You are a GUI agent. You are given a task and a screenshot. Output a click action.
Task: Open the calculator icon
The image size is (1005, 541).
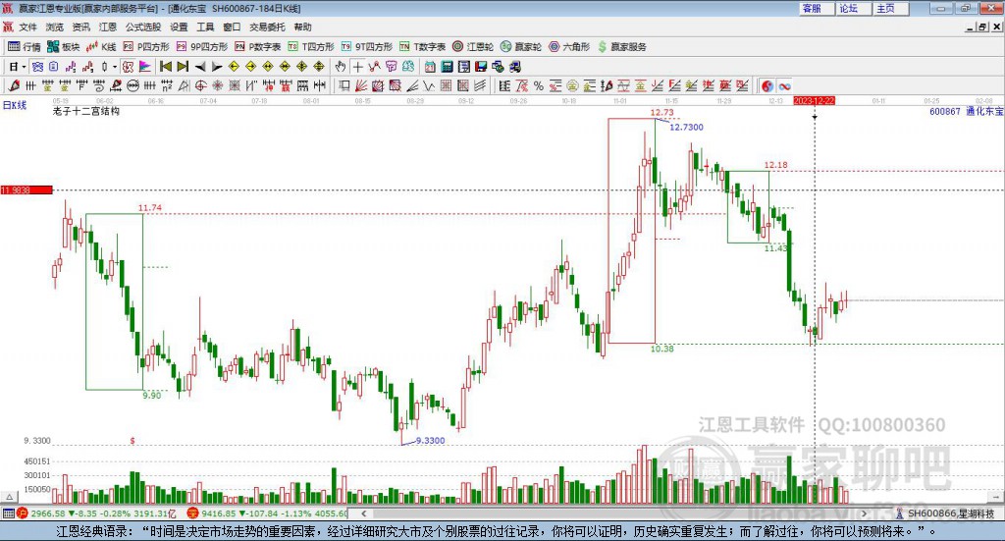(447, 67)
